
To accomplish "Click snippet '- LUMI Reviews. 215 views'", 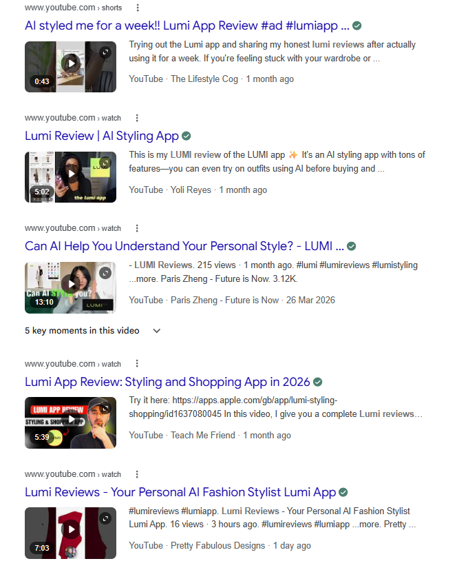I will click(273, 272).
